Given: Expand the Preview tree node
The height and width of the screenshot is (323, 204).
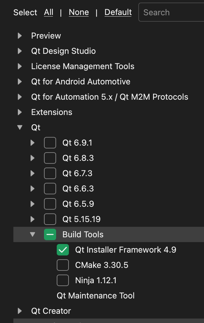Looking at the screenshot, I should coord(20,36).
